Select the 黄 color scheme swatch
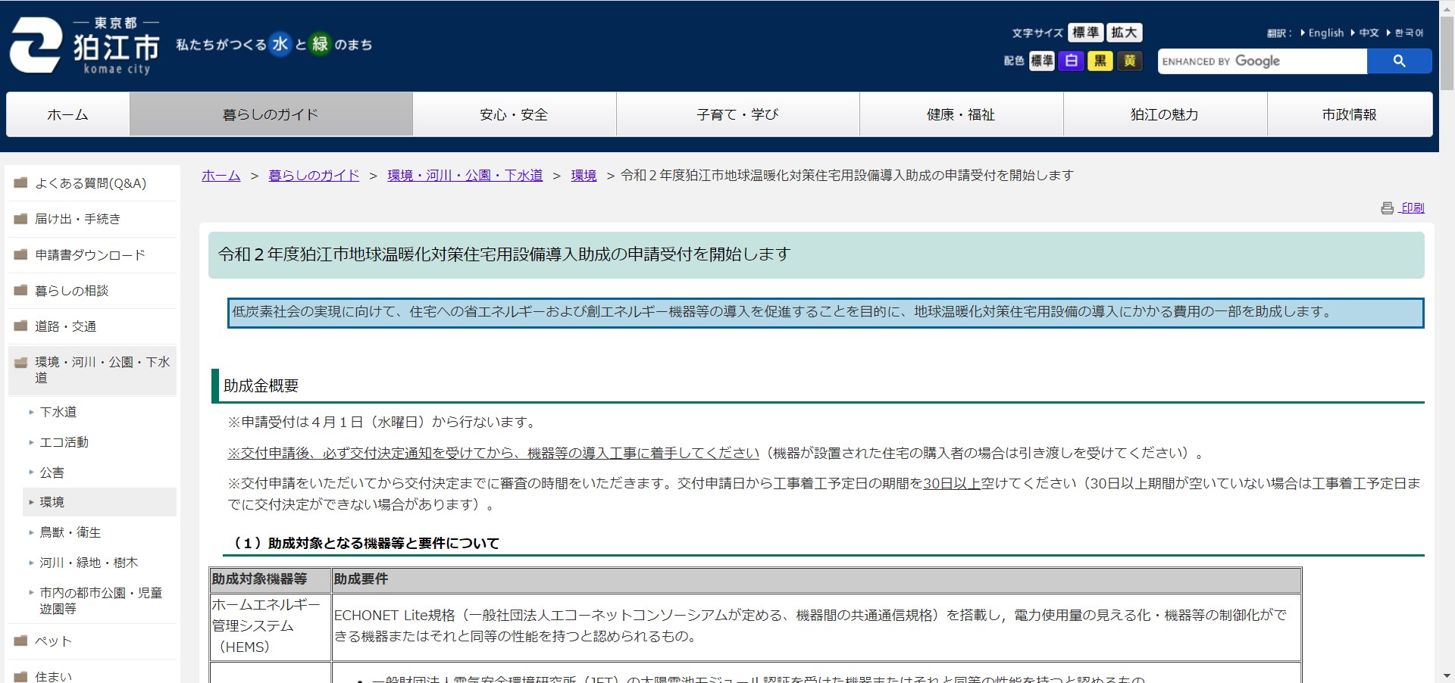The height and width of the screenshot is (683, 1455). click(x=1130, y=61)
